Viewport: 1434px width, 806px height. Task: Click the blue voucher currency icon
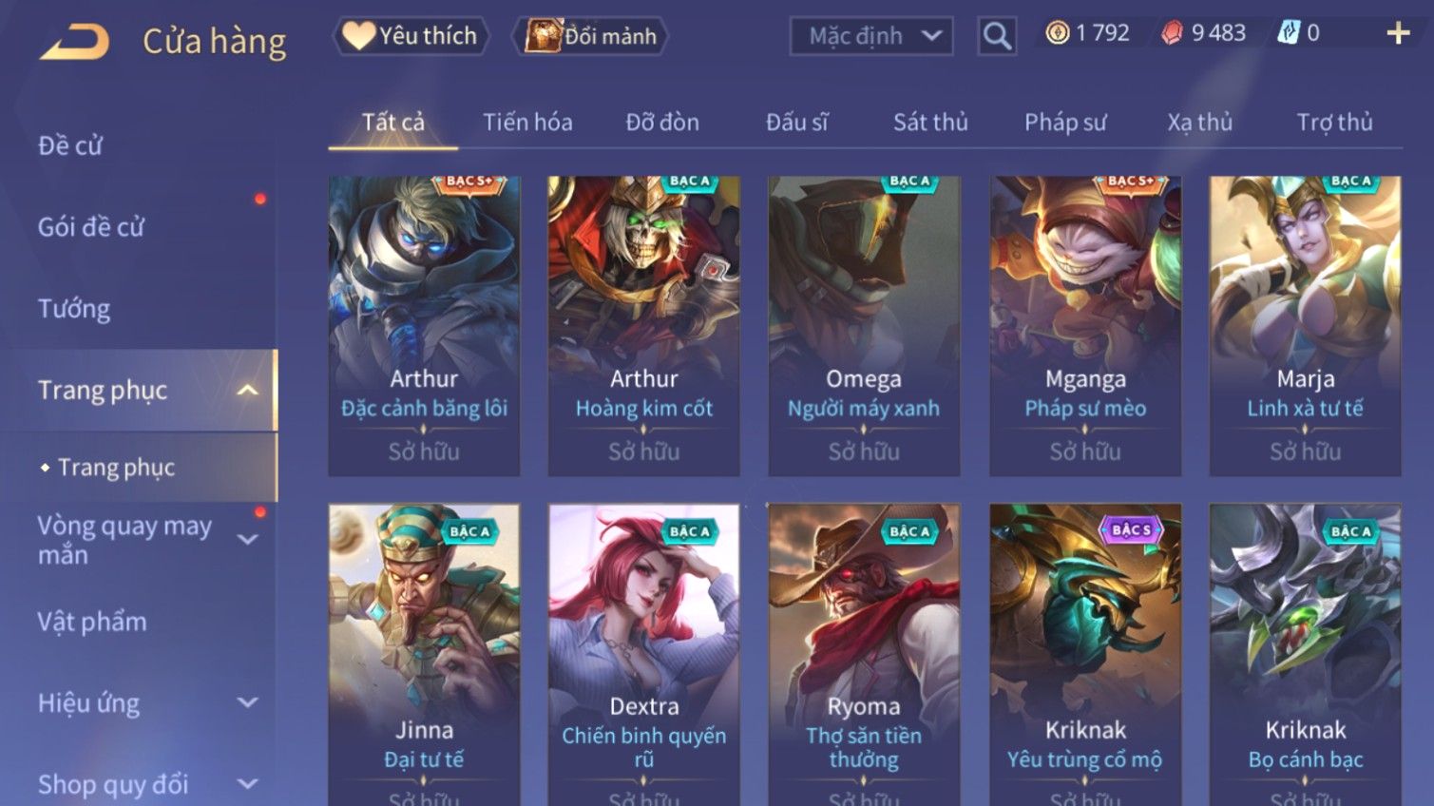point(1288,33)
